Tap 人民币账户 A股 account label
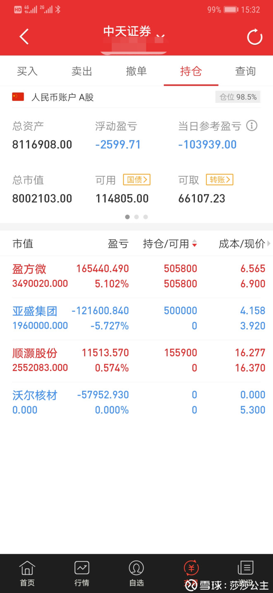Viewport: 273px width, 593px height. click(x=63, y=97)
